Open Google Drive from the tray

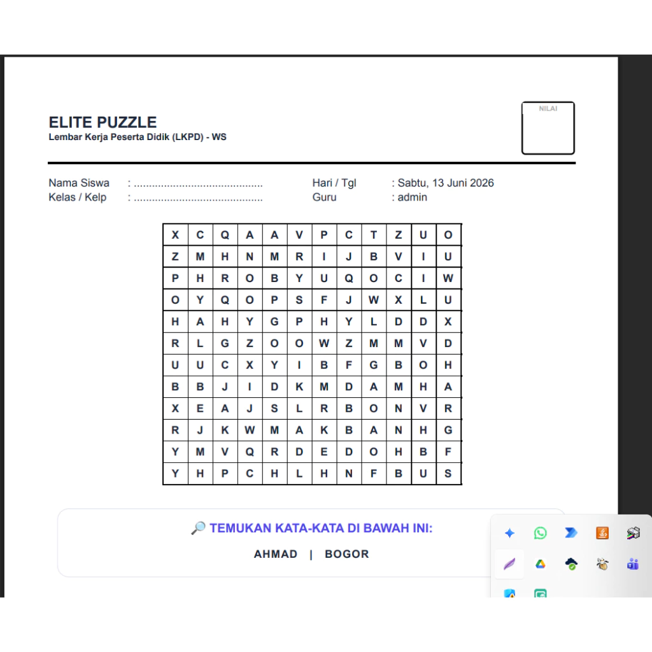(x=540, y=564)
